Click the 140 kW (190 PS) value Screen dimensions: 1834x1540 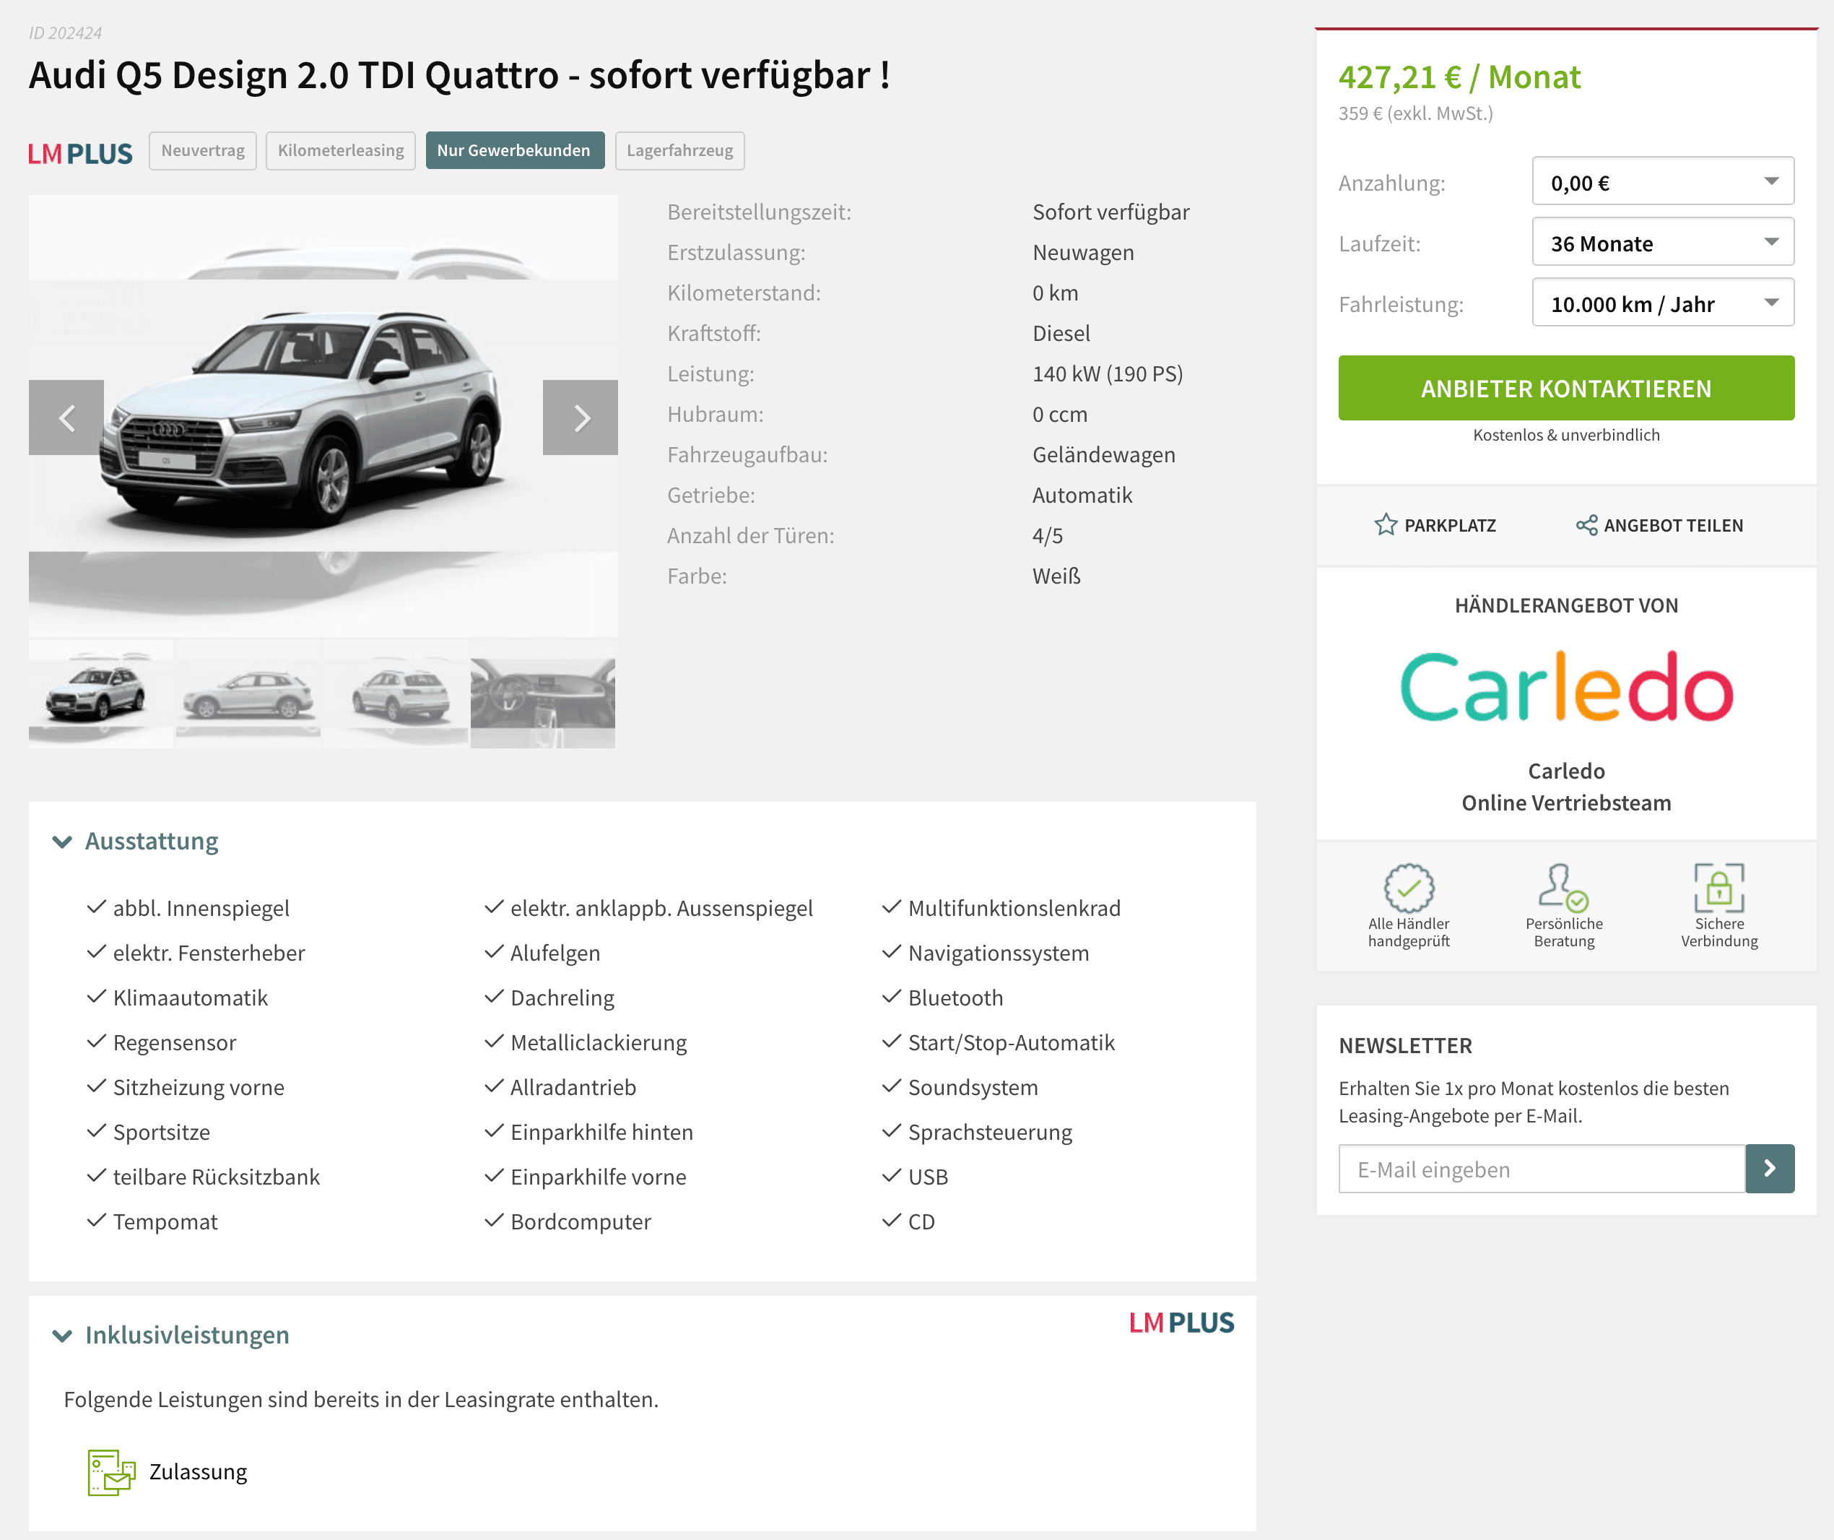[1108, 373]
